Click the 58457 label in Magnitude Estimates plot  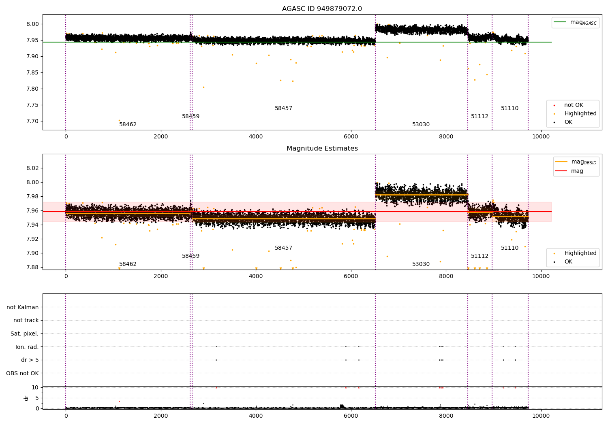point(283,248)
